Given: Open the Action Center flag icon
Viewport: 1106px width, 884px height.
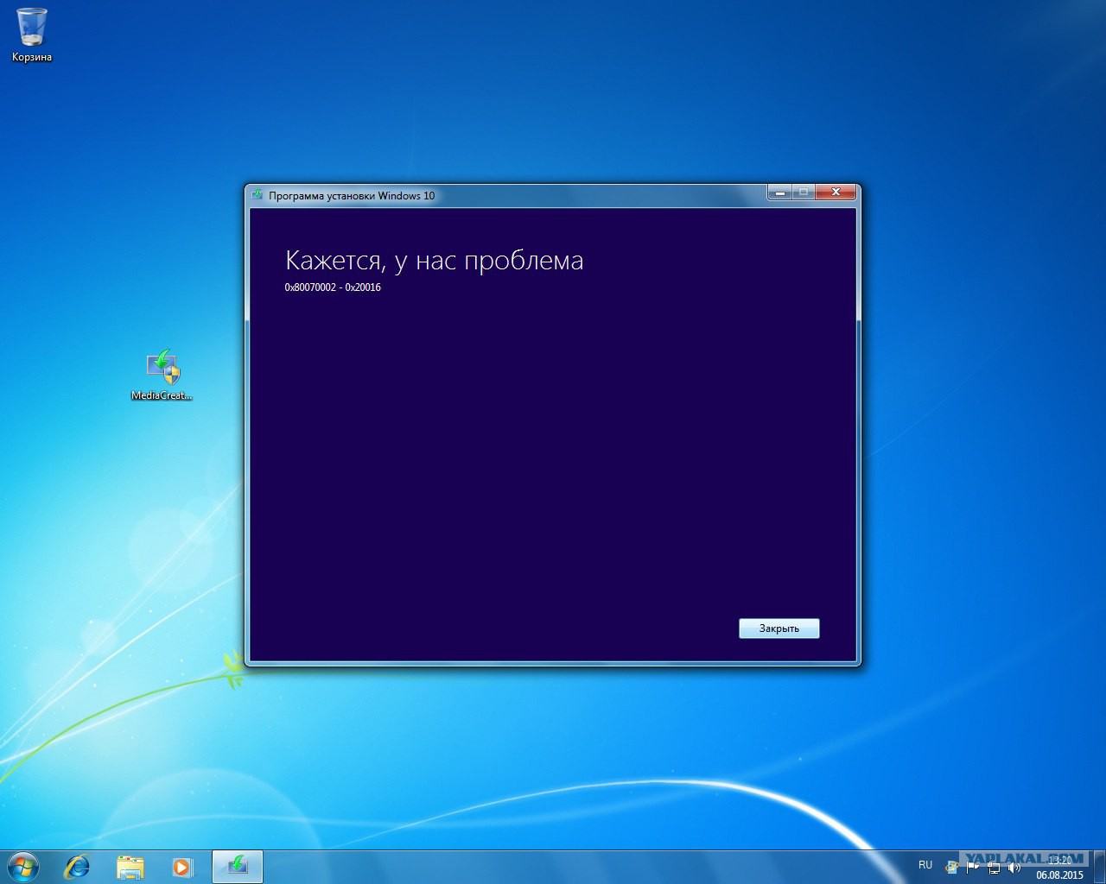Looking at the screenshot, I should (973, 867).
